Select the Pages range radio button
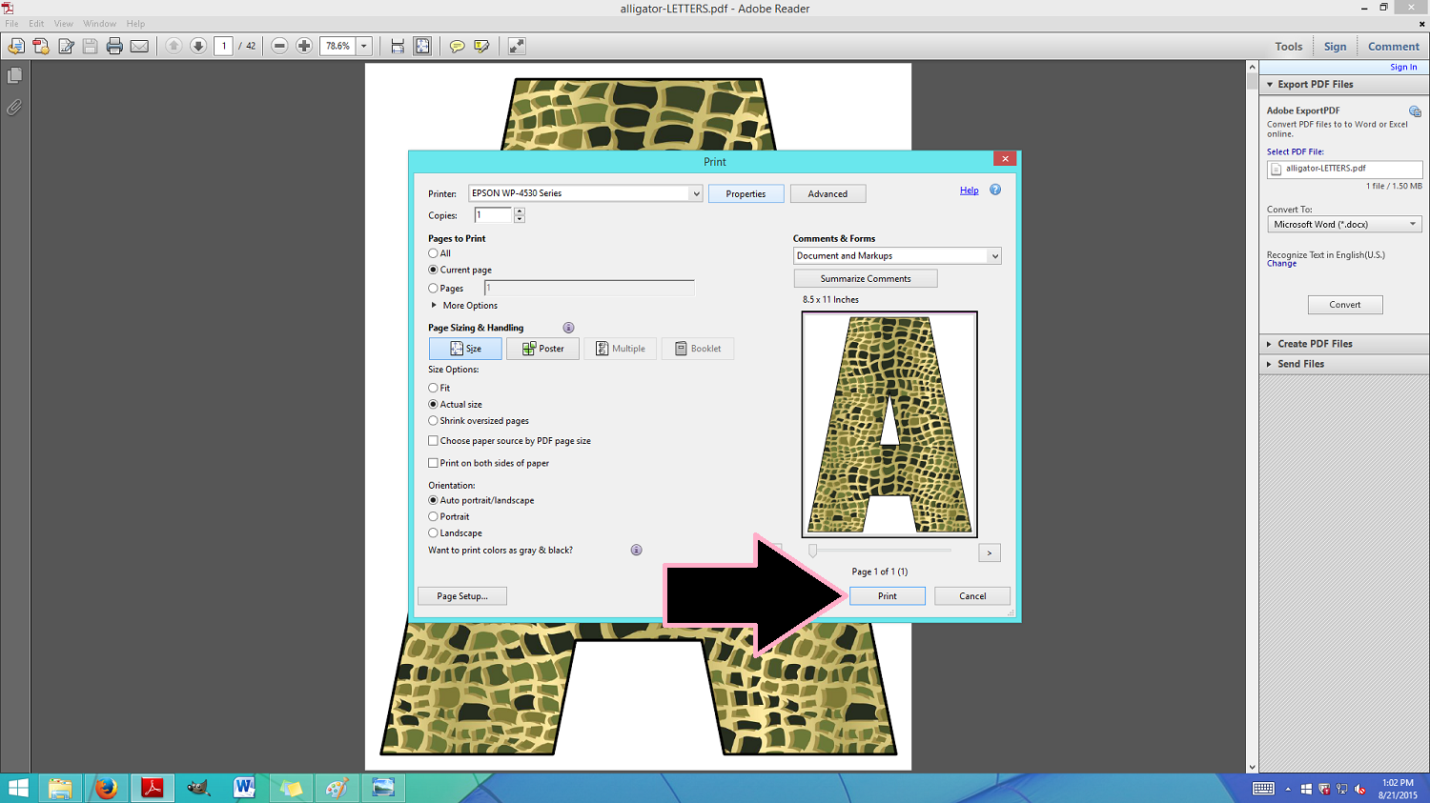This screenshot has height=803, width=1430. (x=433, y=288)
